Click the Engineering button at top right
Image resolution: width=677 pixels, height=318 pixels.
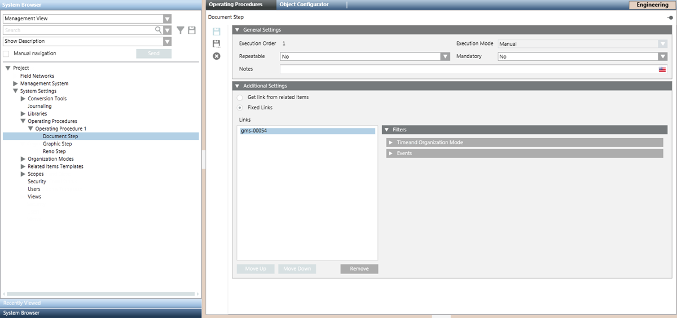652,5
